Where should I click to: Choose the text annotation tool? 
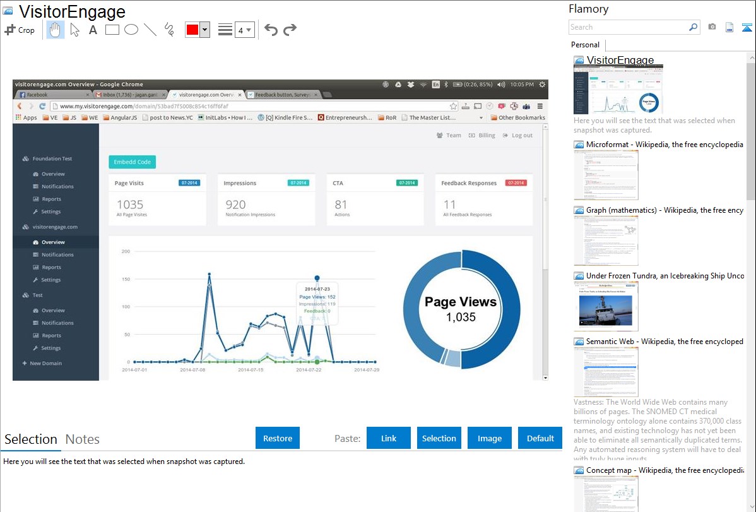tap(93, 30)
